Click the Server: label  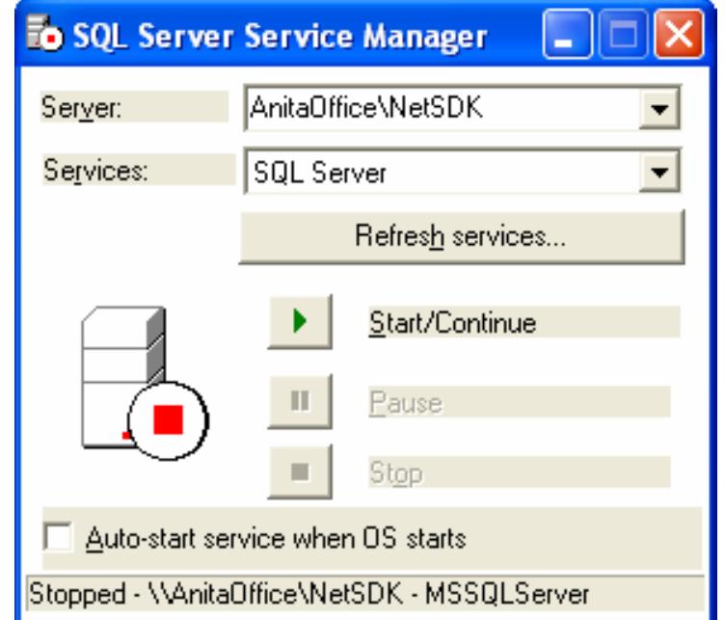(x=82, y=107)
